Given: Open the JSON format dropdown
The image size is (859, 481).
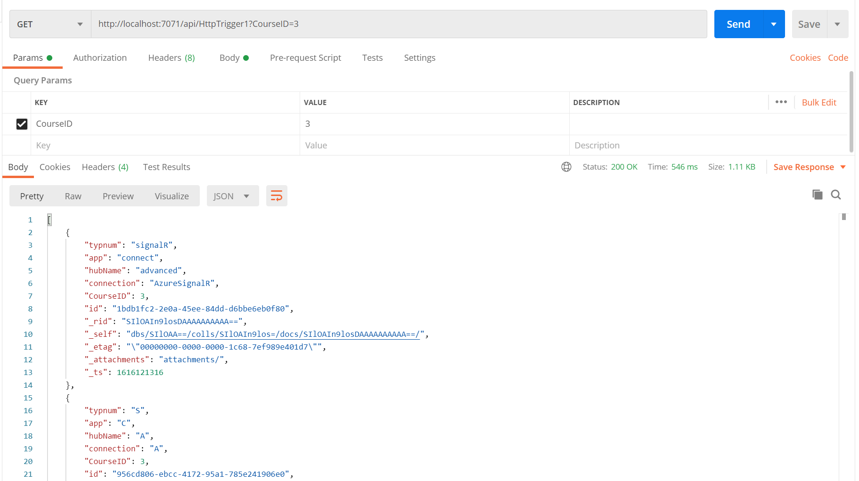Looking at the screenshot, I should click(233, 196).
